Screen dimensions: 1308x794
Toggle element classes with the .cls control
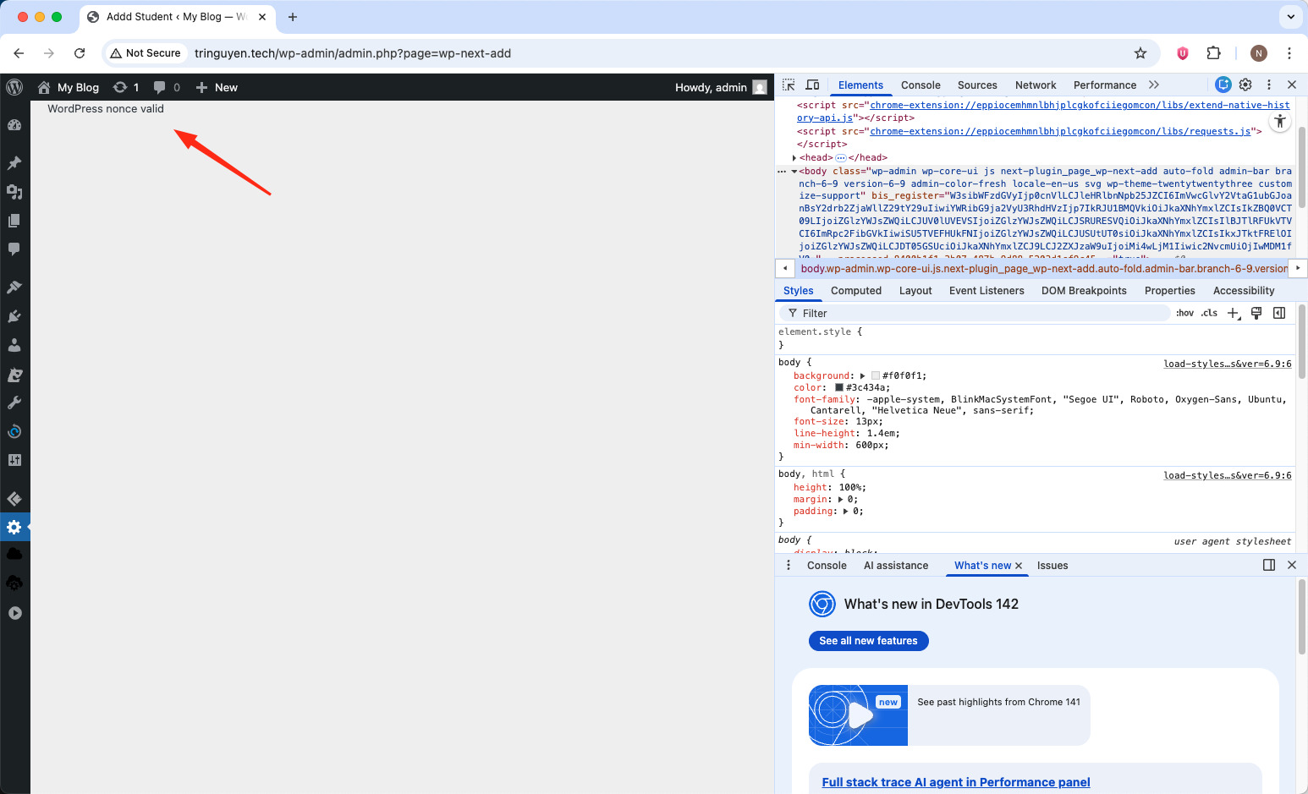1209,312
